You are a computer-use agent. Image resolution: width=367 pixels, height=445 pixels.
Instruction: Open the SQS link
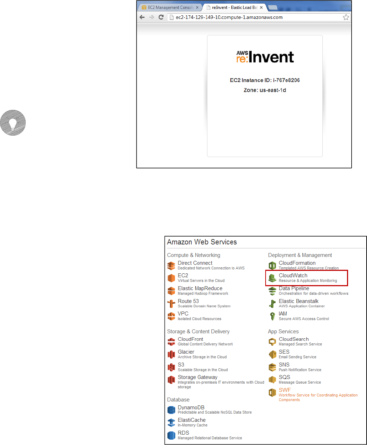click(x=285, y=377)
